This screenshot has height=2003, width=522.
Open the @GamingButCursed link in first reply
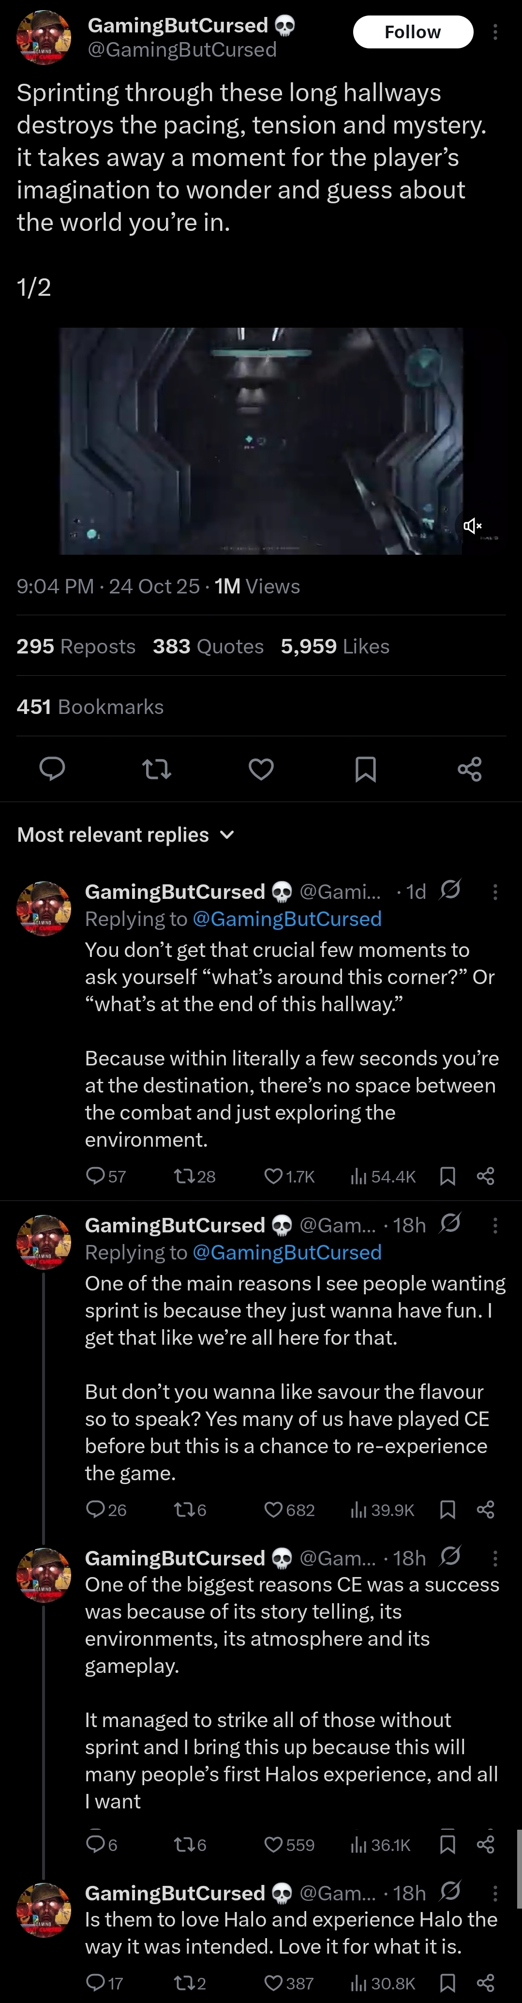coord(286,918)
